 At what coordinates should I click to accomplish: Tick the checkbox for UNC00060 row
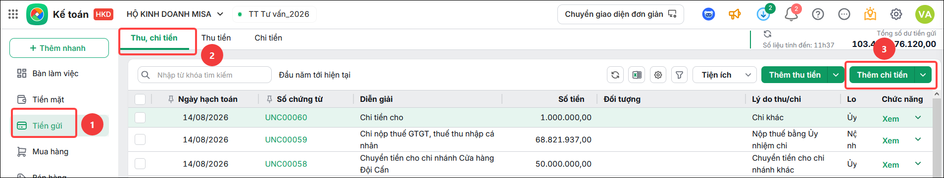(140, 118)
